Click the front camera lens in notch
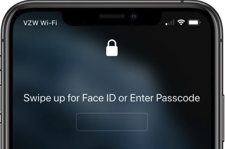 pyautogui.click(x=134, y=16)
